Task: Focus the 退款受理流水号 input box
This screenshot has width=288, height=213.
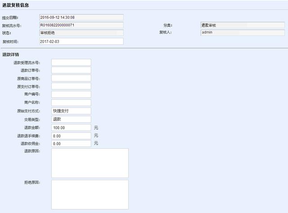Action: [71, 62]
